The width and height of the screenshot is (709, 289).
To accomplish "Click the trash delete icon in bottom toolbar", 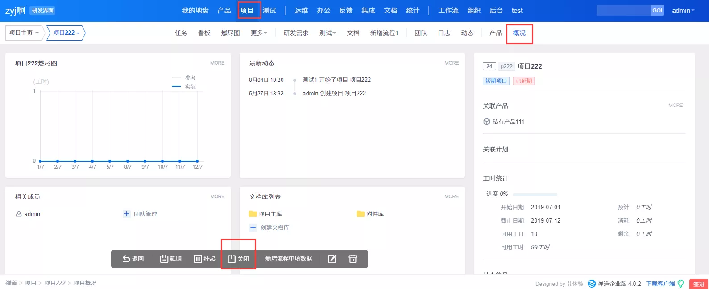I will click(352, 259).
